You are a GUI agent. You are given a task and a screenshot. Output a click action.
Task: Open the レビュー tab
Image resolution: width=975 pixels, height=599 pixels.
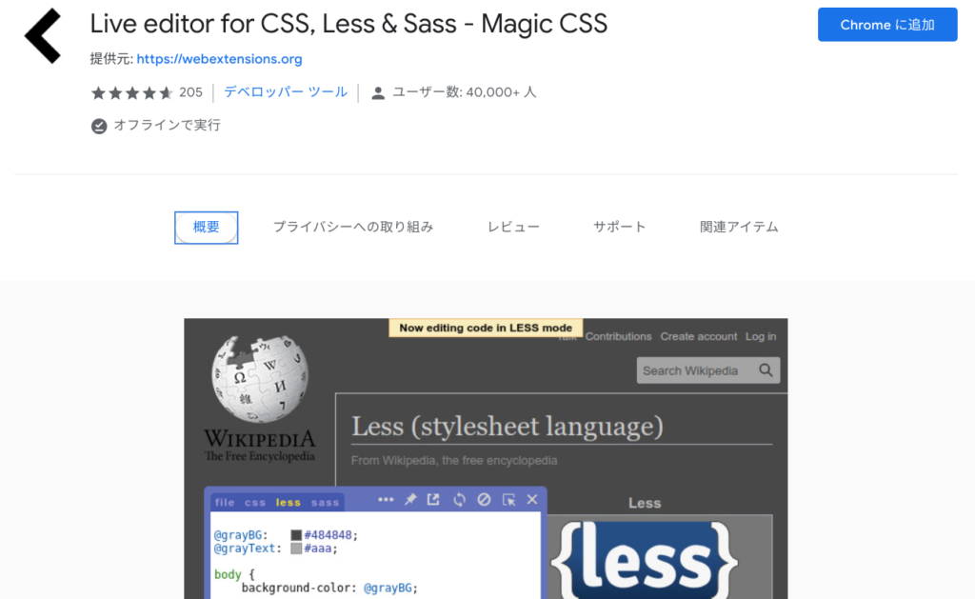[513, 227]
